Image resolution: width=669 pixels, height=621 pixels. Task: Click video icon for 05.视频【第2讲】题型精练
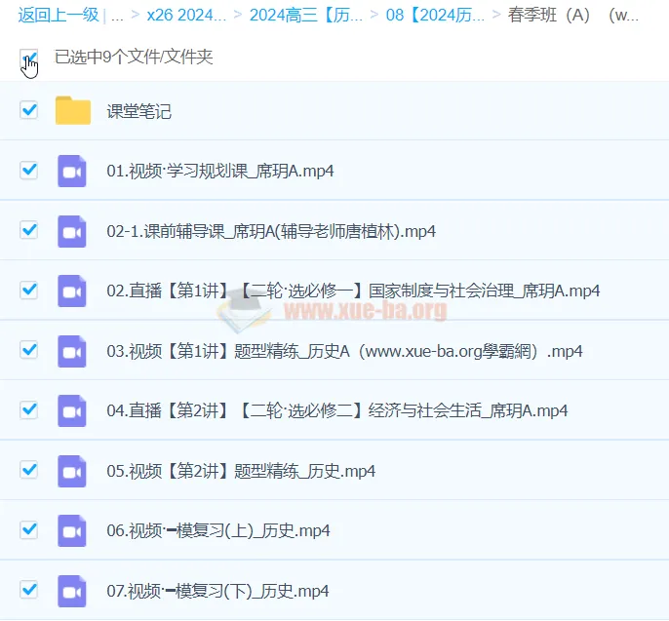pyautogui.click(x=72, y=471)
